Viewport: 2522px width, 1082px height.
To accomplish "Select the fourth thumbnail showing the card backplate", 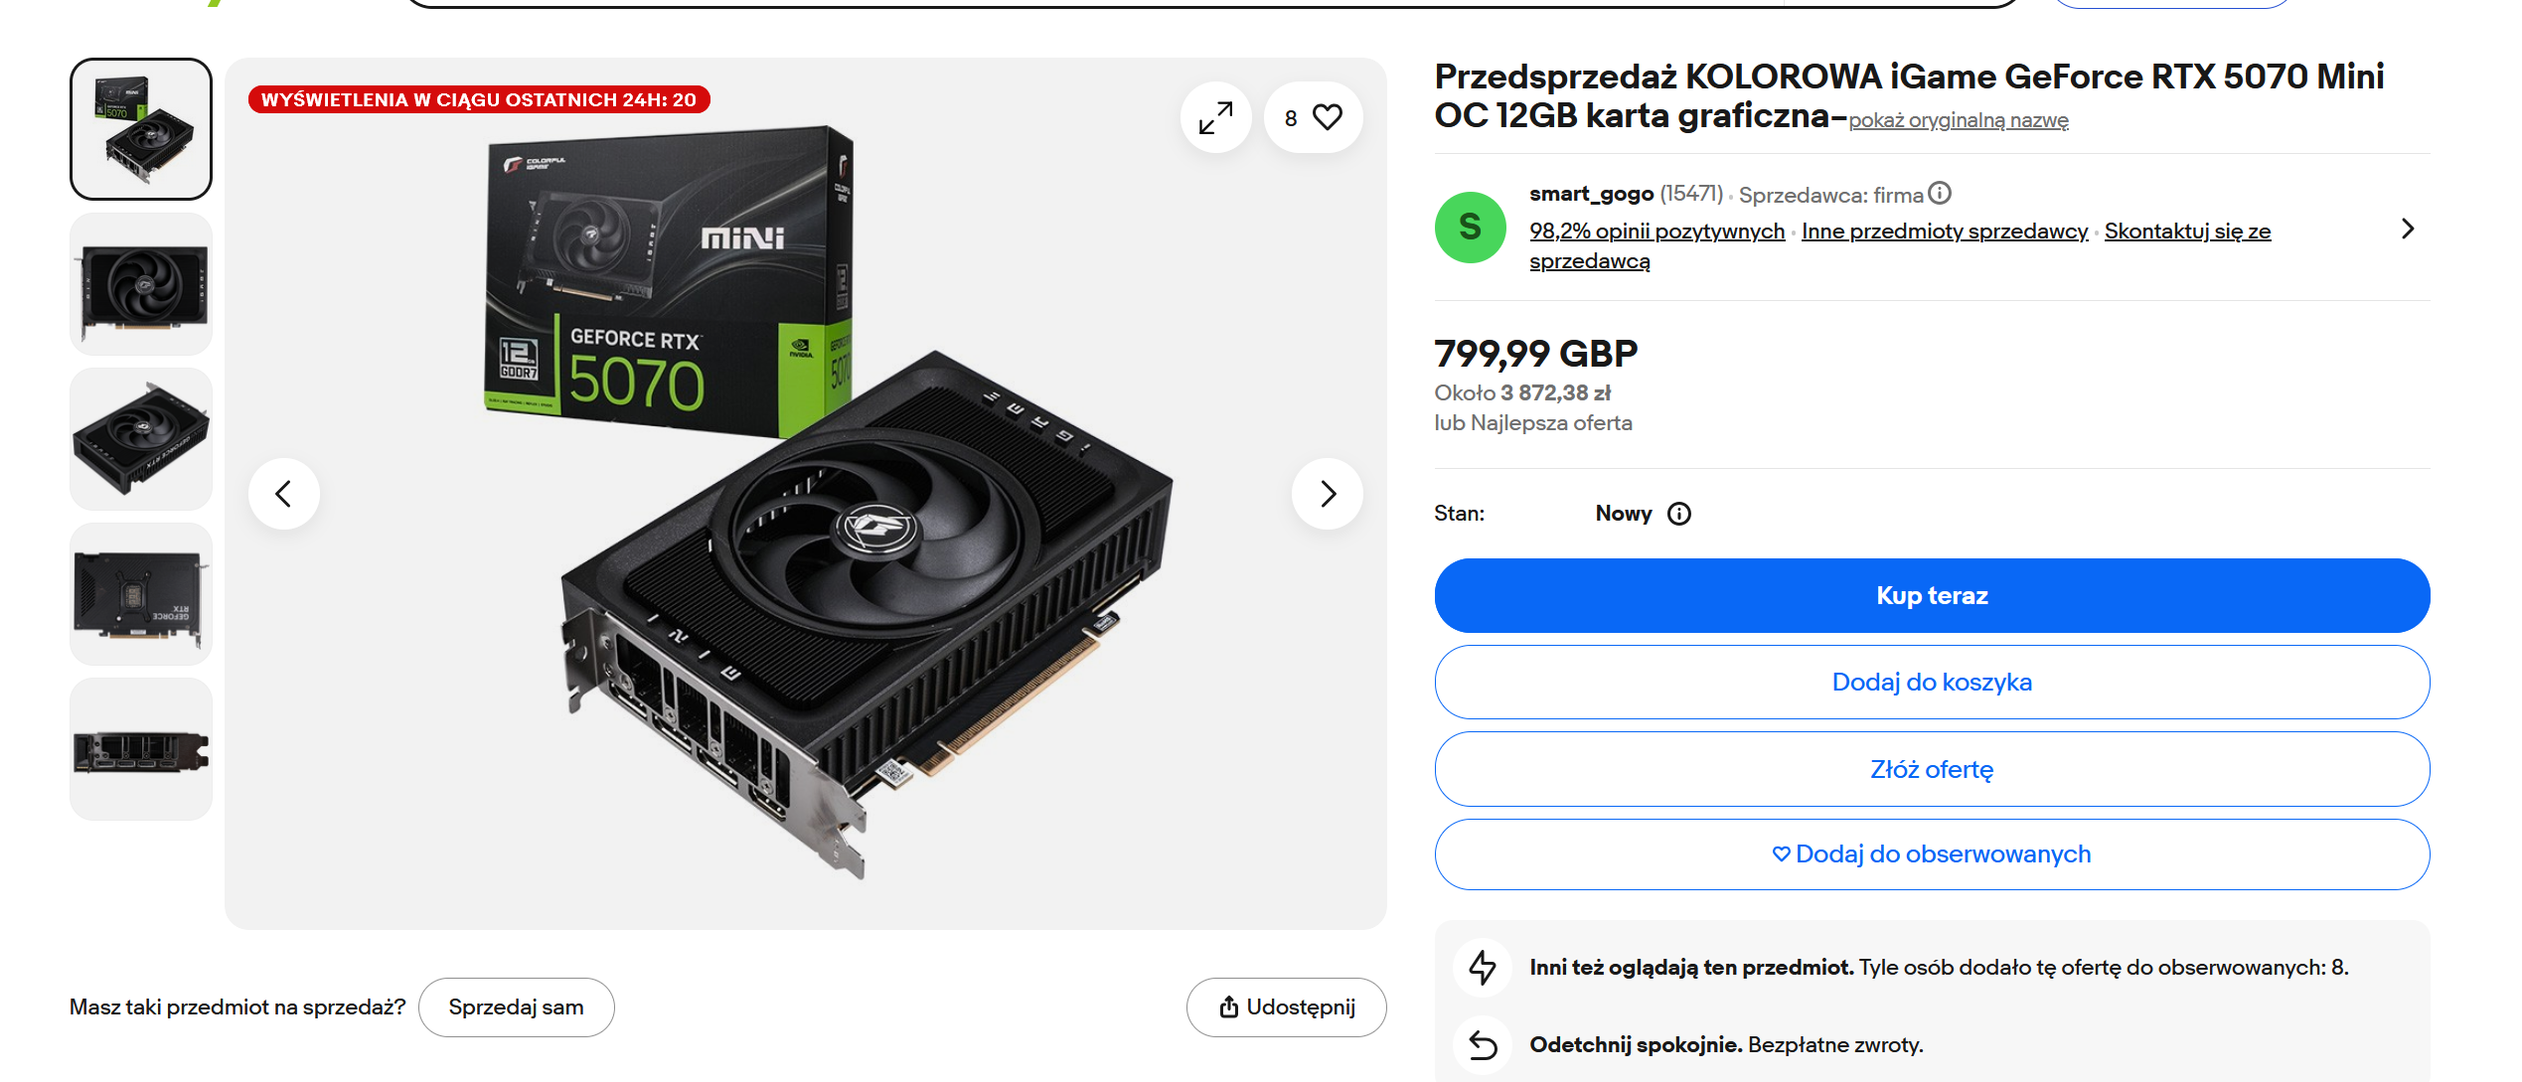I will point(141,594).
